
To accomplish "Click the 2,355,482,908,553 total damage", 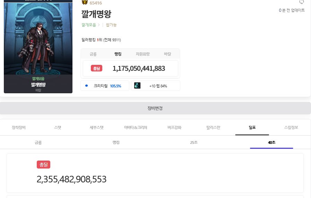I will click(x=71, y=179).
